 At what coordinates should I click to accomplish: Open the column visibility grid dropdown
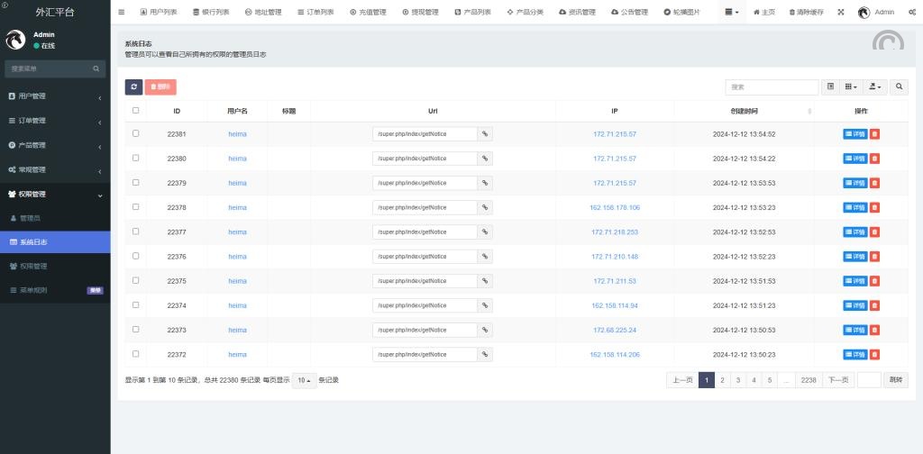pyautogui.click(x=851, y=86)
